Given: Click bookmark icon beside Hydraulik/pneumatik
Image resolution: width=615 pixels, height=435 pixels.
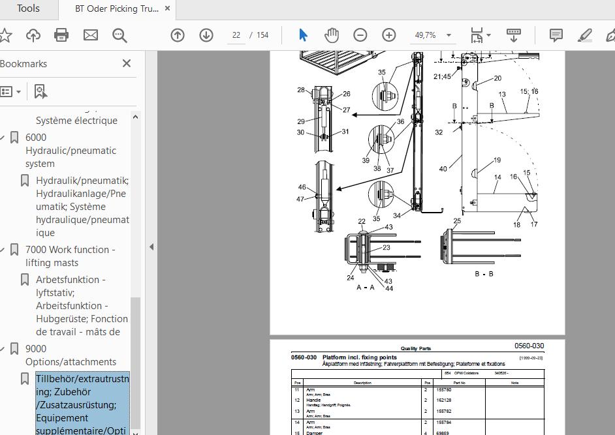Looking at the screenshot, I should click(x=25, y=181).
